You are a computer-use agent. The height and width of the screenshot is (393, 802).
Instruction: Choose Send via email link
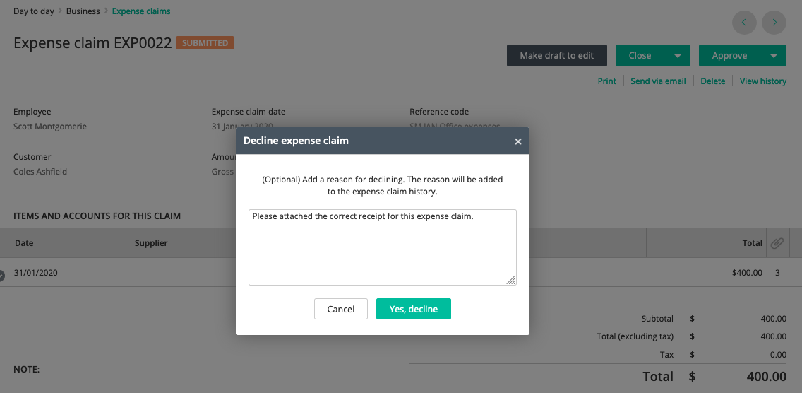(x=658, y=81)
